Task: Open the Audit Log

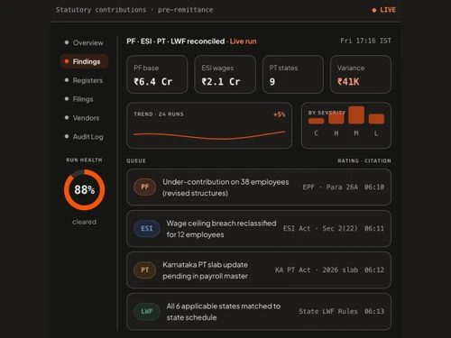Action: tap(84, 137)
